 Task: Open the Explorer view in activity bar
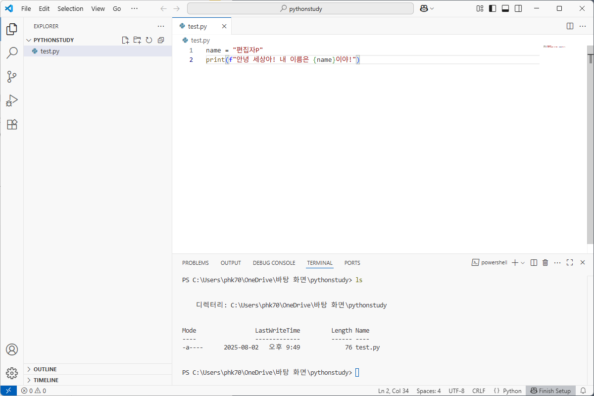(x=12, y=29)
